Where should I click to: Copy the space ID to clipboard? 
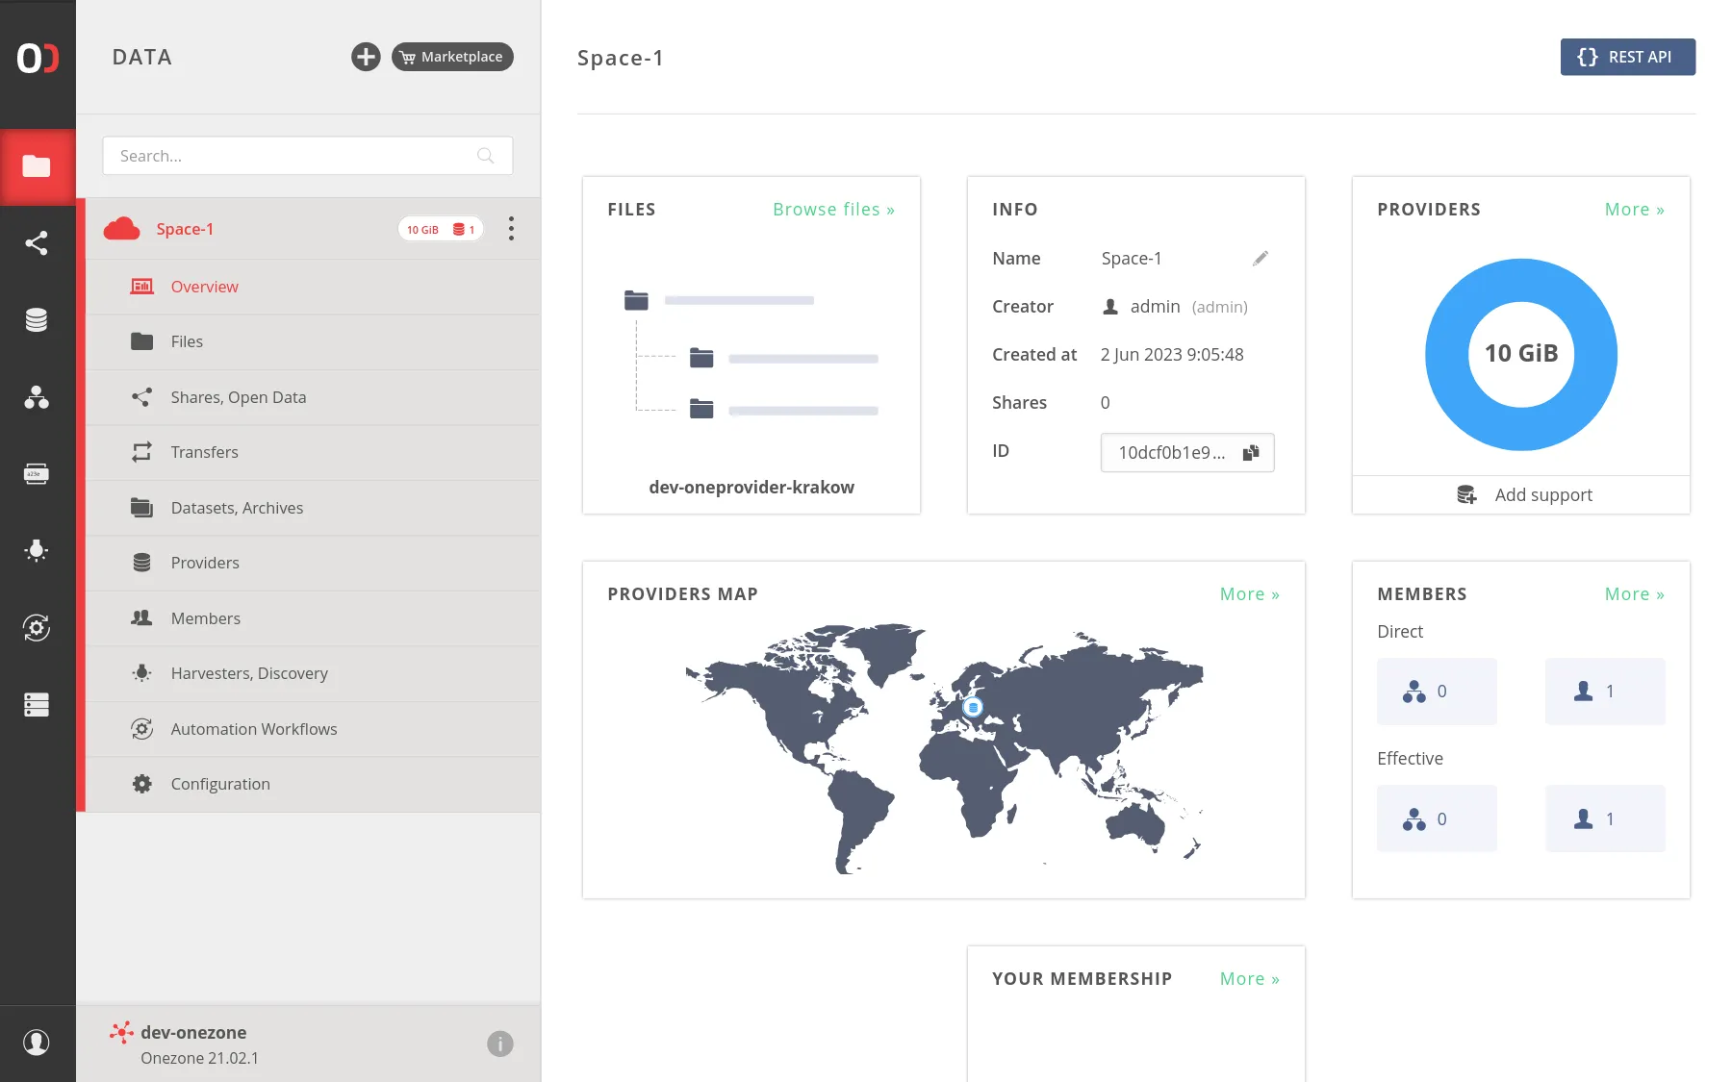coord(1251,453)
